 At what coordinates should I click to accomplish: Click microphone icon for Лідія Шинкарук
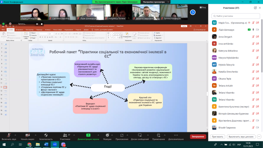tap(253, 30)
